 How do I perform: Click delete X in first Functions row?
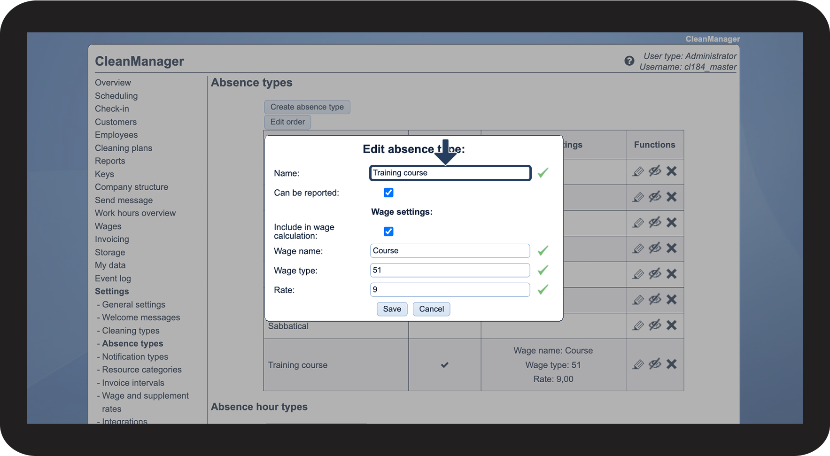(672, 171)
